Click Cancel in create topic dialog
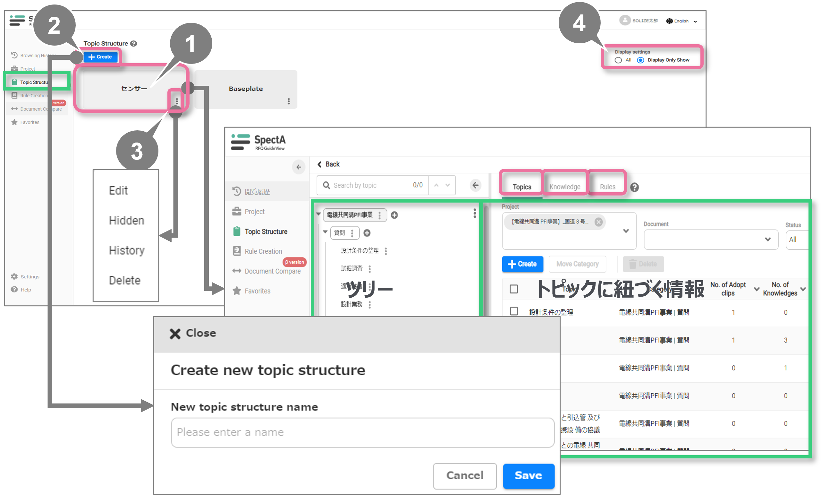 point(464,475)
